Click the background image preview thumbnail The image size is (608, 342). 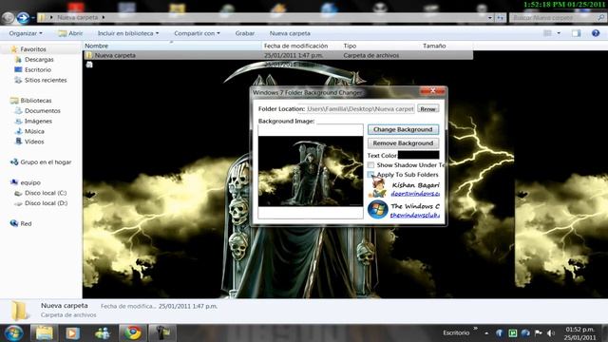pos(311,171)
